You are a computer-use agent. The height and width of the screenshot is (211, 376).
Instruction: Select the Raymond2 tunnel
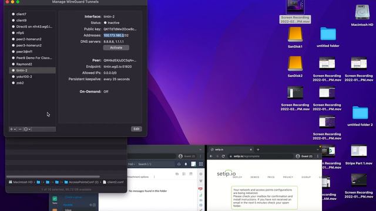[32, 64]
